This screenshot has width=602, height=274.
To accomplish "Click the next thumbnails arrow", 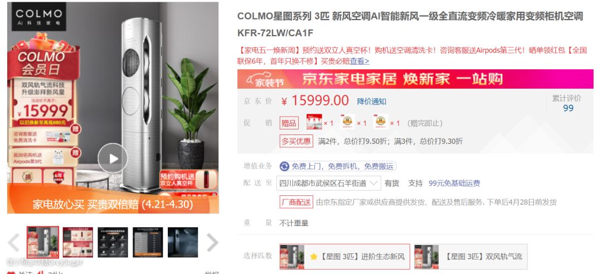I will pos(212,243).
